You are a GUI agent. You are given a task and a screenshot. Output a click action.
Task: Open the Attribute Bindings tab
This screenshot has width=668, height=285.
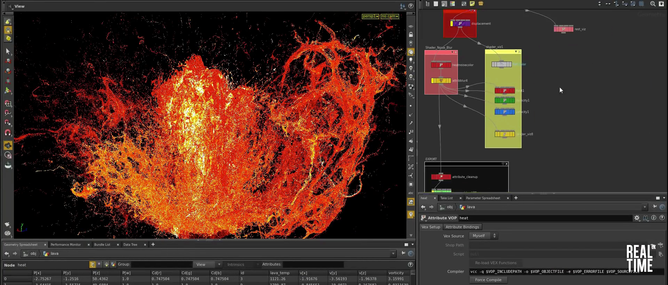[x=462, y=227]
